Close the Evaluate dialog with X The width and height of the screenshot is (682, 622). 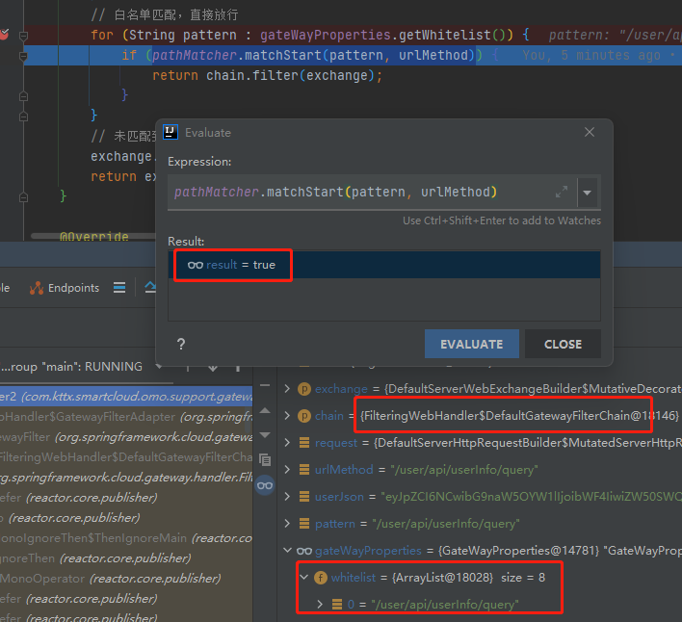pos(590,132)
